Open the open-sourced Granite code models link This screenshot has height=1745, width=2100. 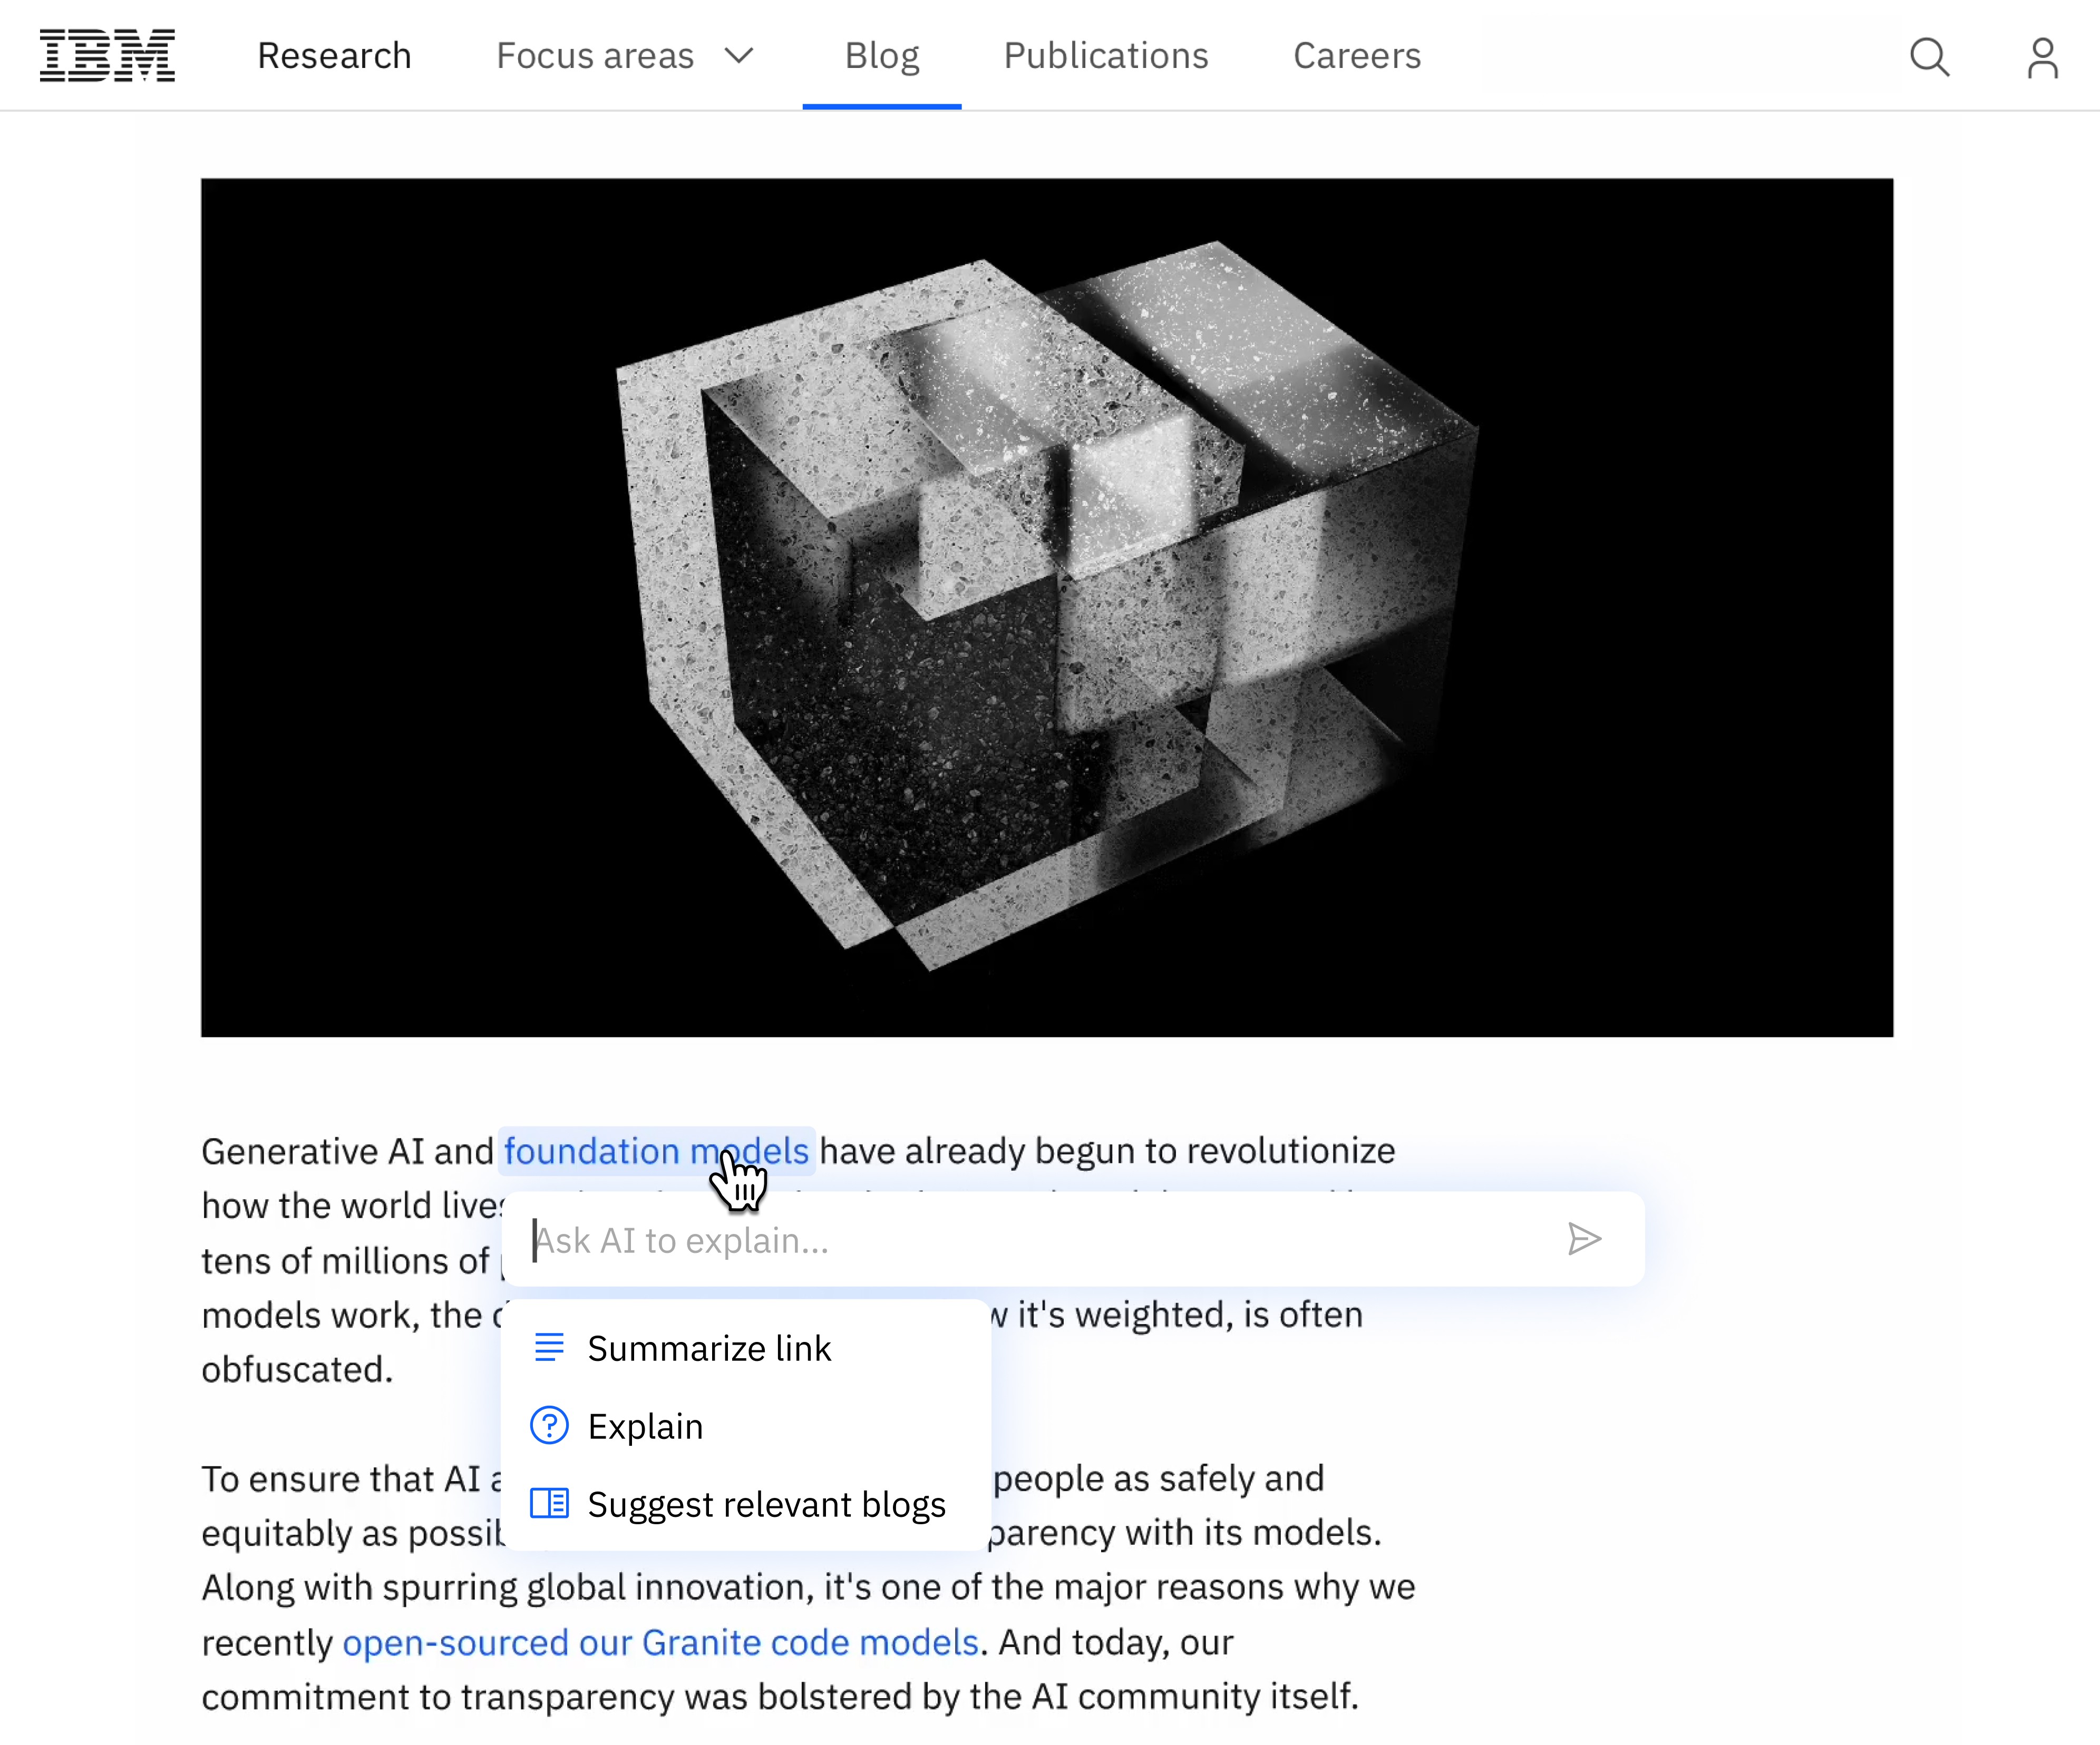[660, 1642]
